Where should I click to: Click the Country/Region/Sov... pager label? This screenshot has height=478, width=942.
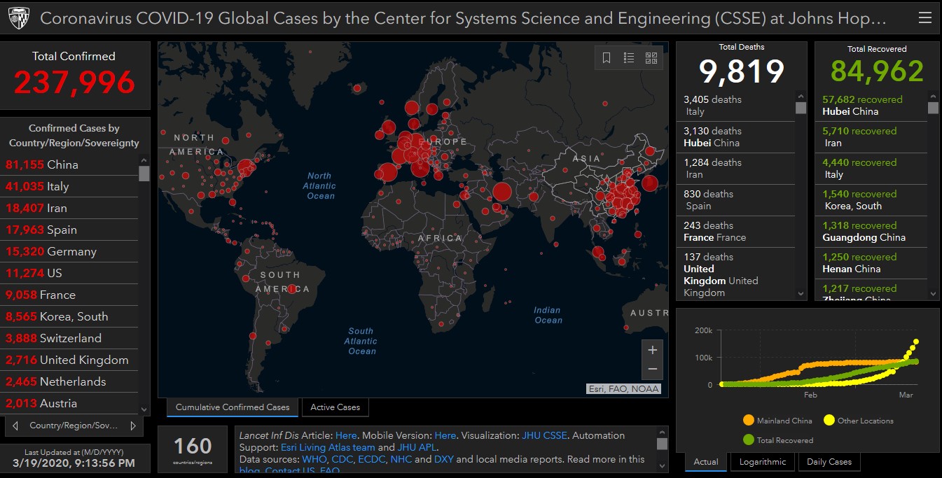[x=74, y=426]
